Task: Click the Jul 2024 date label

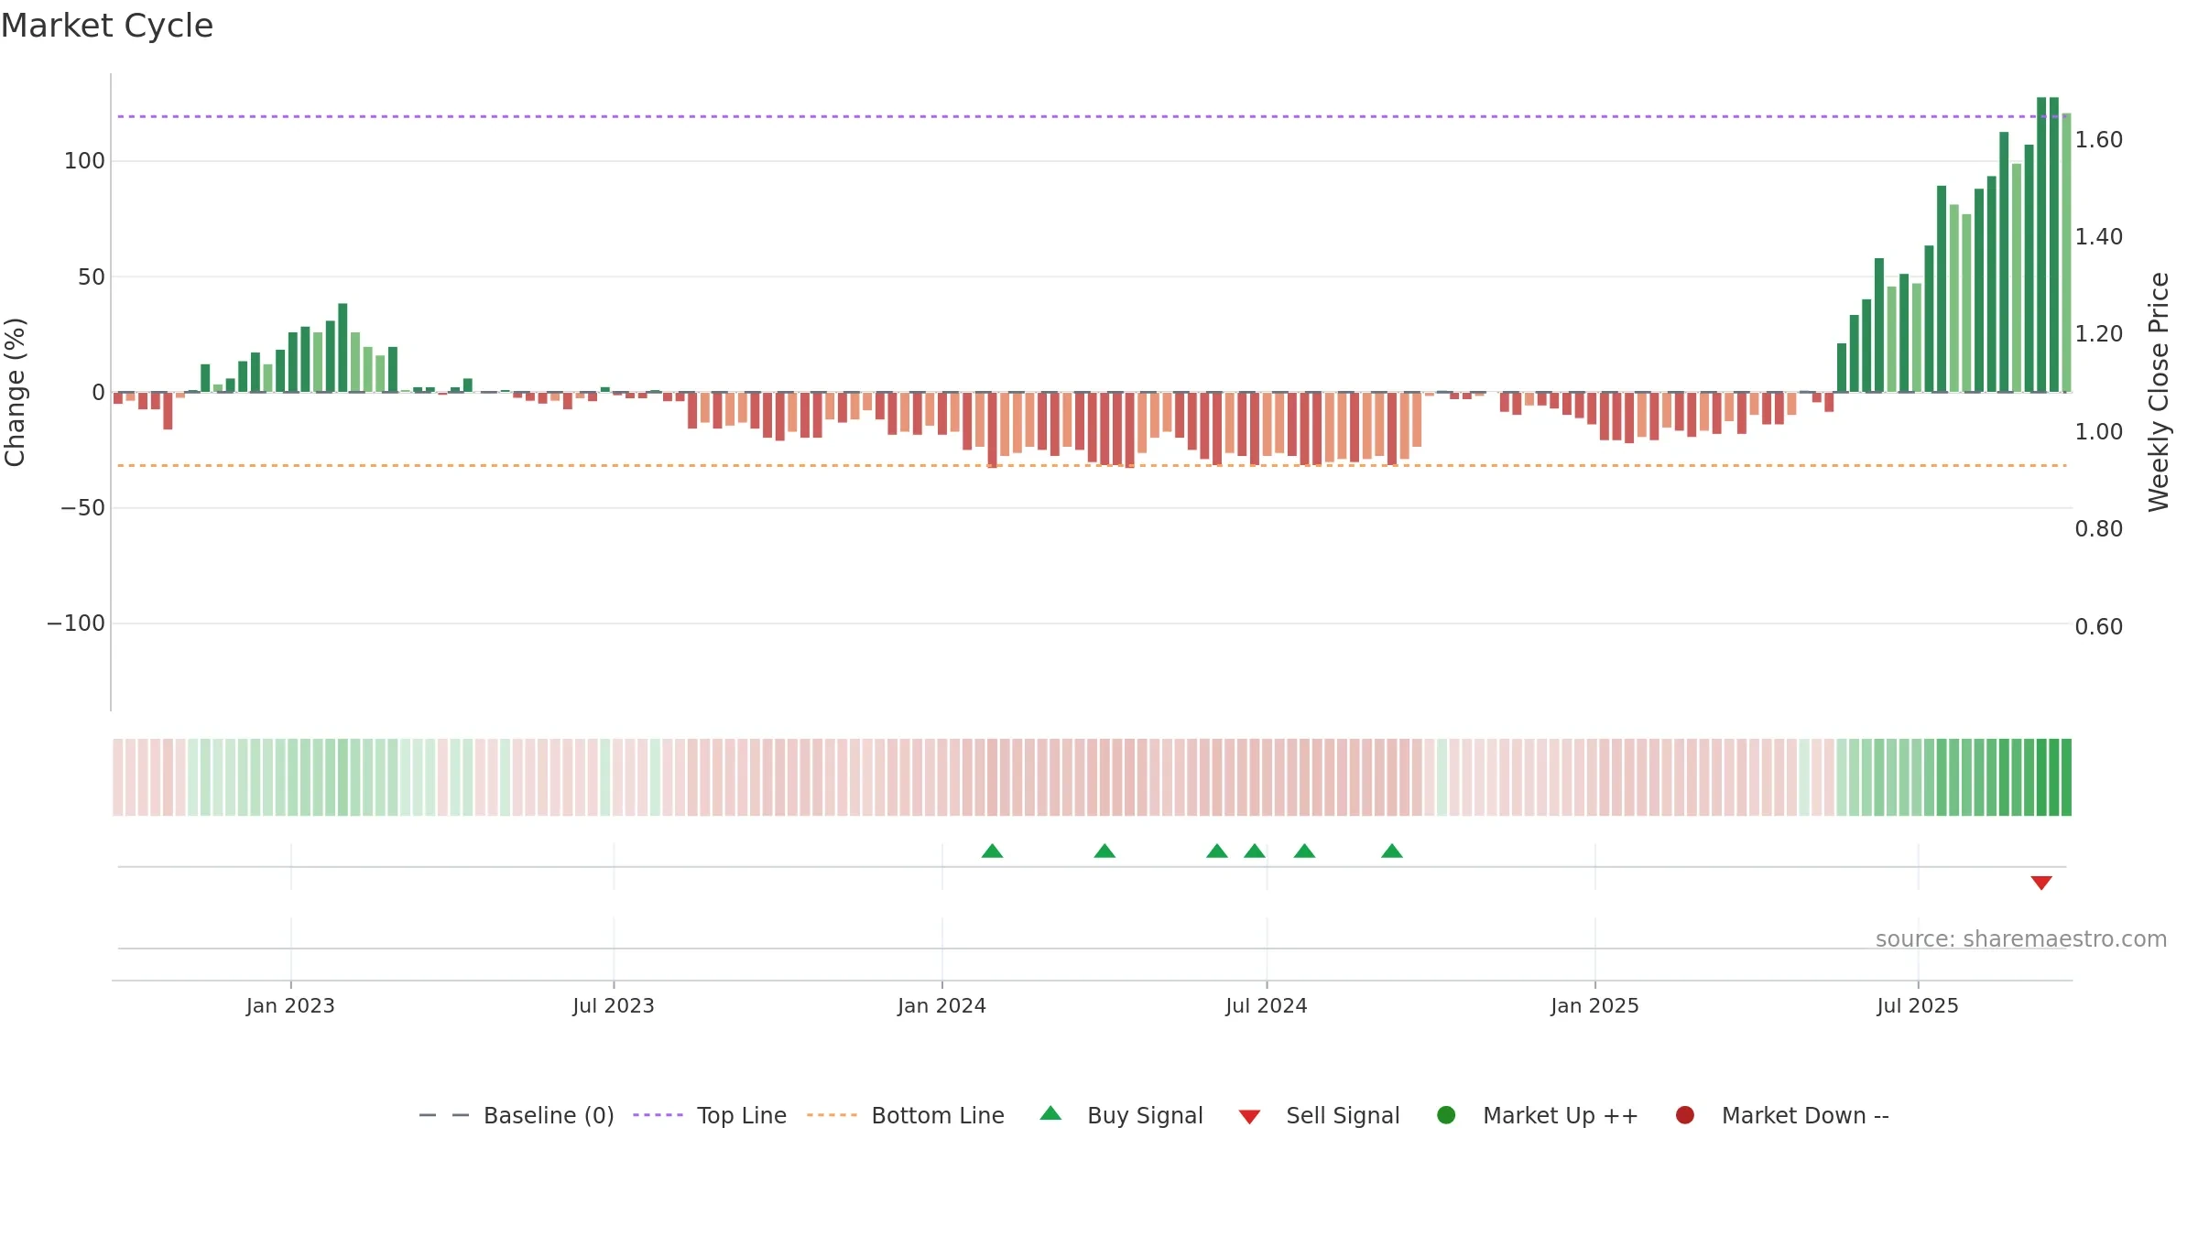Action: (1267, 1006)
